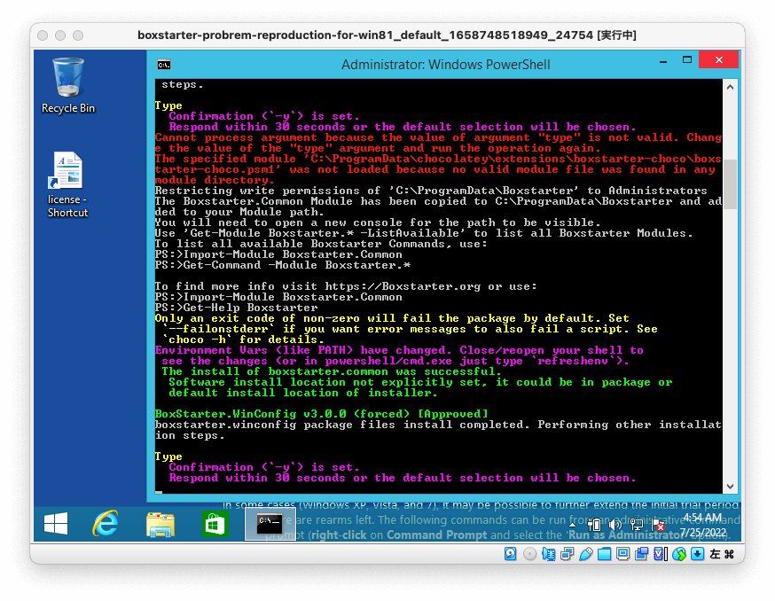Show hidden system tray icons

(572, 525)
